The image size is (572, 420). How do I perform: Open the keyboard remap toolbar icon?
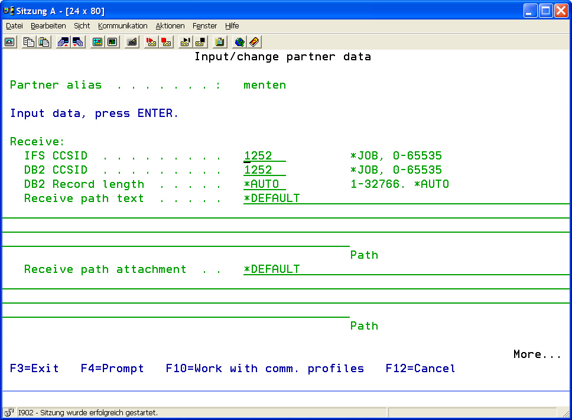[132, 42]
